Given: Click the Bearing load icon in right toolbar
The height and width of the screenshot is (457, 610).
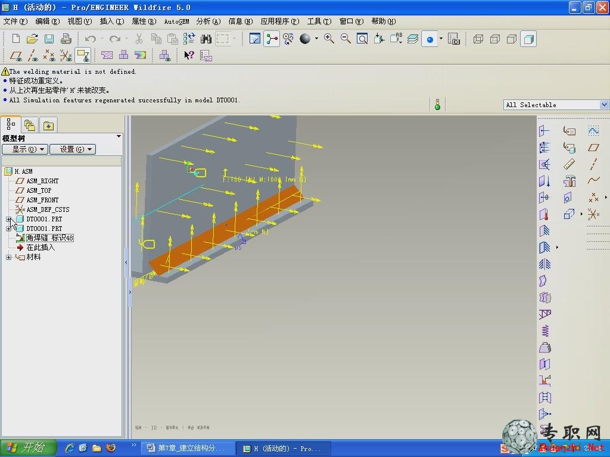Looking at the screenshot, I should point(544,164).
